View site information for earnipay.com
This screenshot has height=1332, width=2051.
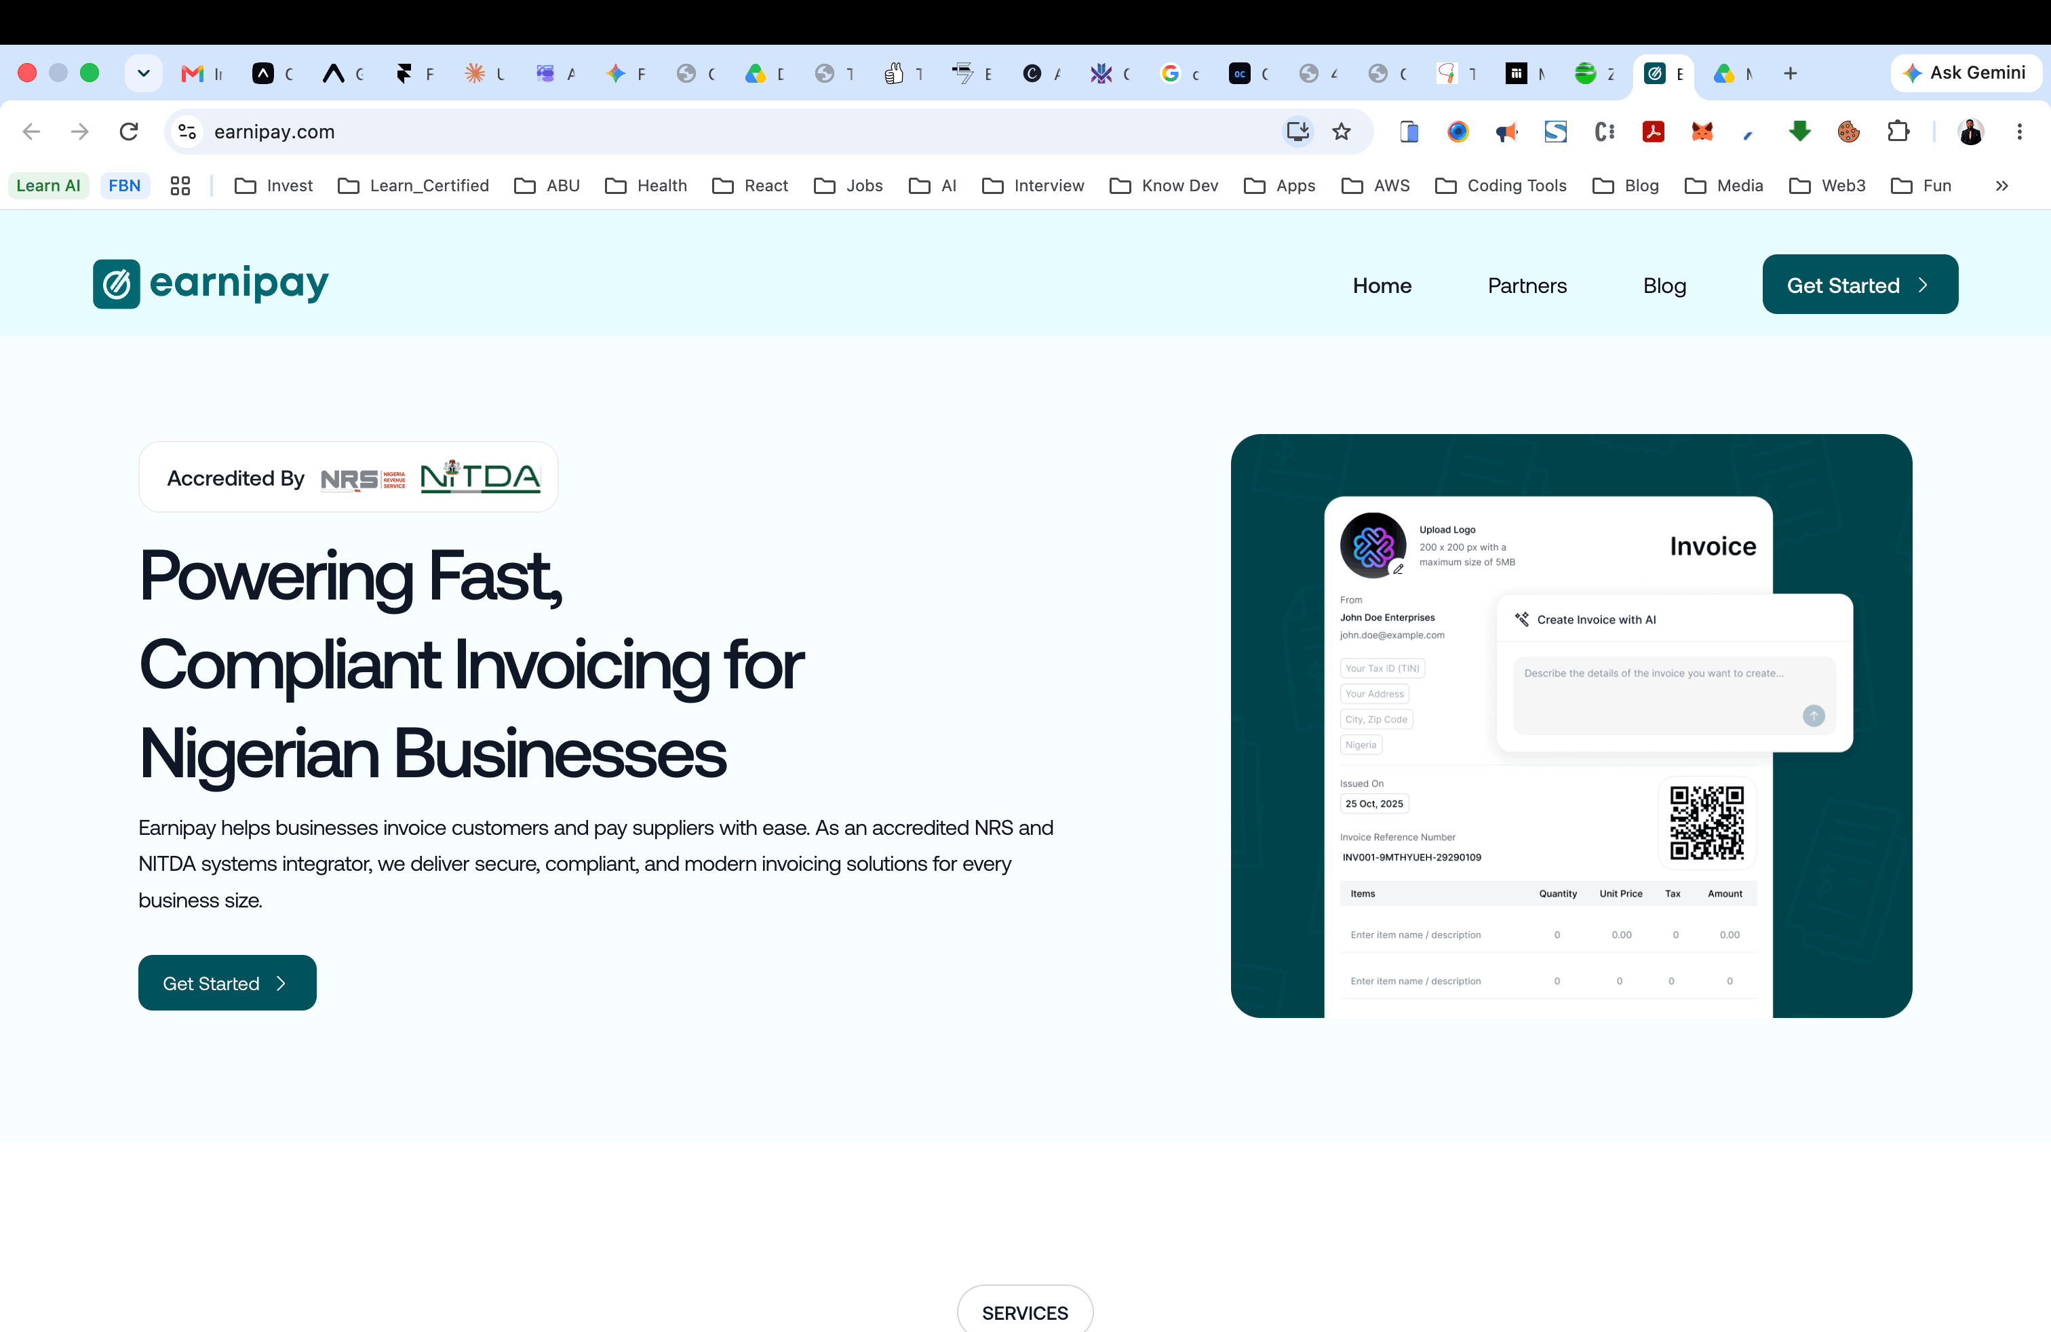click(187, 132)
